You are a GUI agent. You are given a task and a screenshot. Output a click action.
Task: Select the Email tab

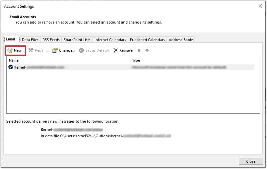coord(12,39)
